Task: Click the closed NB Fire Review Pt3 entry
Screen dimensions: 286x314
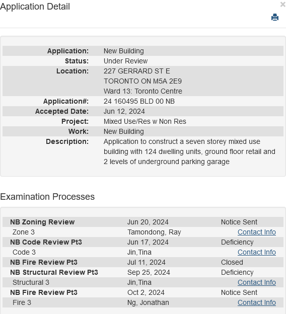Action: (143, 262)
